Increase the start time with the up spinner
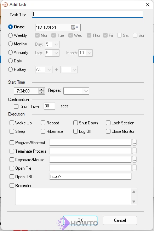Screen dimensions: 154x231 pos(41,89)
